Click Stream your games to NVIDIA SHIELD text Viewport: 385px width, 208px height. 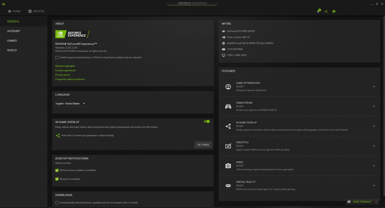pos(256,110)
